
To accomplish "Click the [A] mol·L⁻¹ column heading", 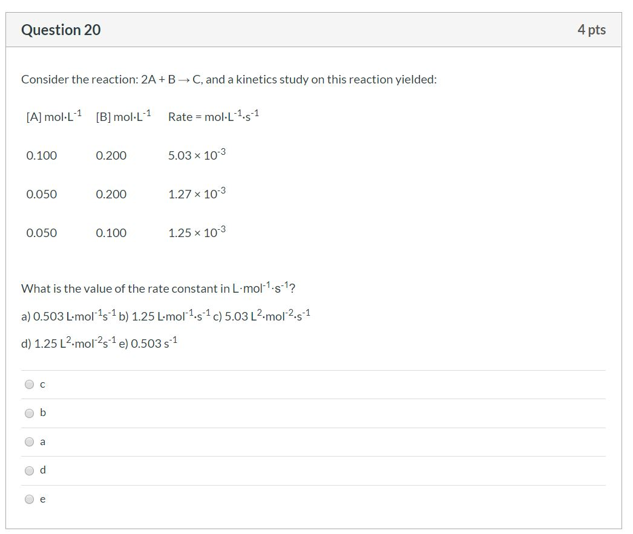I will point(53,115).
